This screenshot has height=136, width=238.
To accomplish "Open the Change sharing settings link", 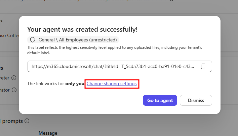I will coord(112,83).
